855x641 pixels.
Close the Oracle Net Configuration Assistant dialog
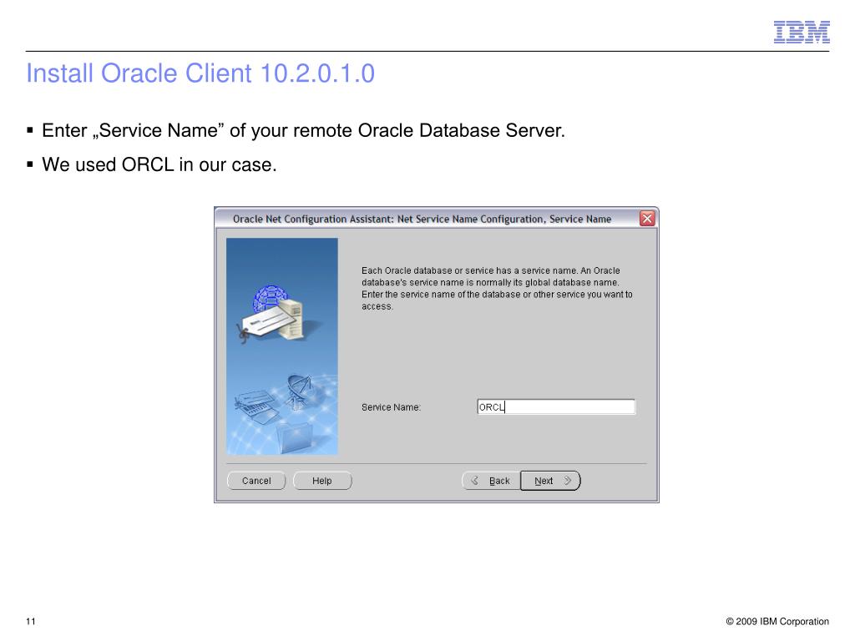pyautogui.click(x=647, y=219)
